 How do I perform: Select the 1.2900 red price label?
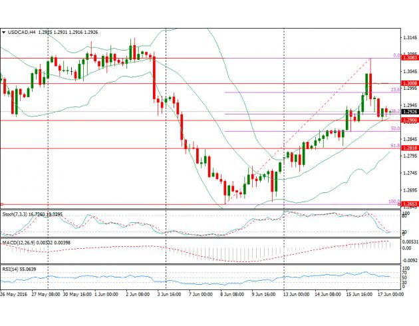410,120
